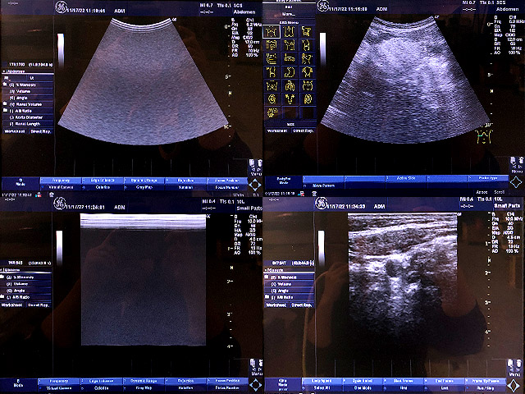Select the highlighted full-body pattern icon

click(x=272, y=32)
